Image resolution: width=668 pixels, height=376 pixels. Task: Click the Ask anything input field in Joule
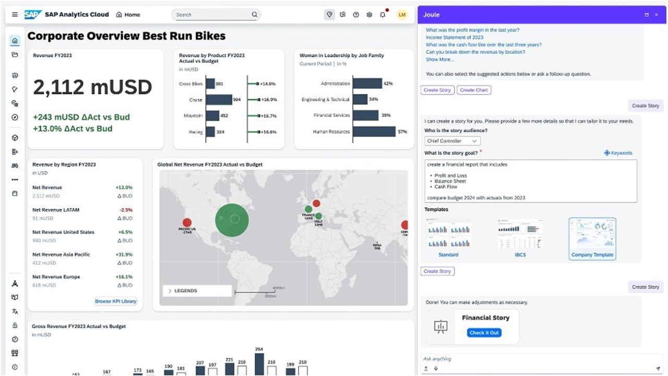[x=522, y=359]
